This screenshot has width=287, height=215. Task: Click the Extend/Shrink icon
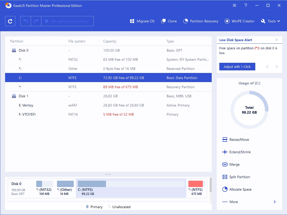(x=225, y=152)
